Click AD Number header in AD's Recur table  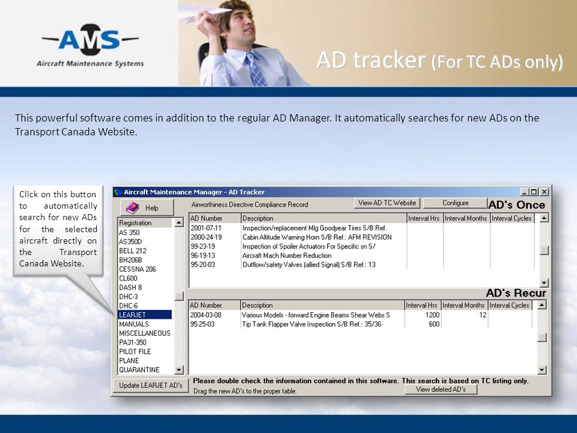[215, 306]
